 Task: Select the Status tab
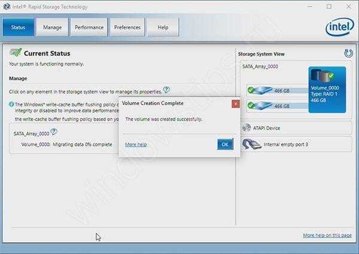(x=18, y=27)
